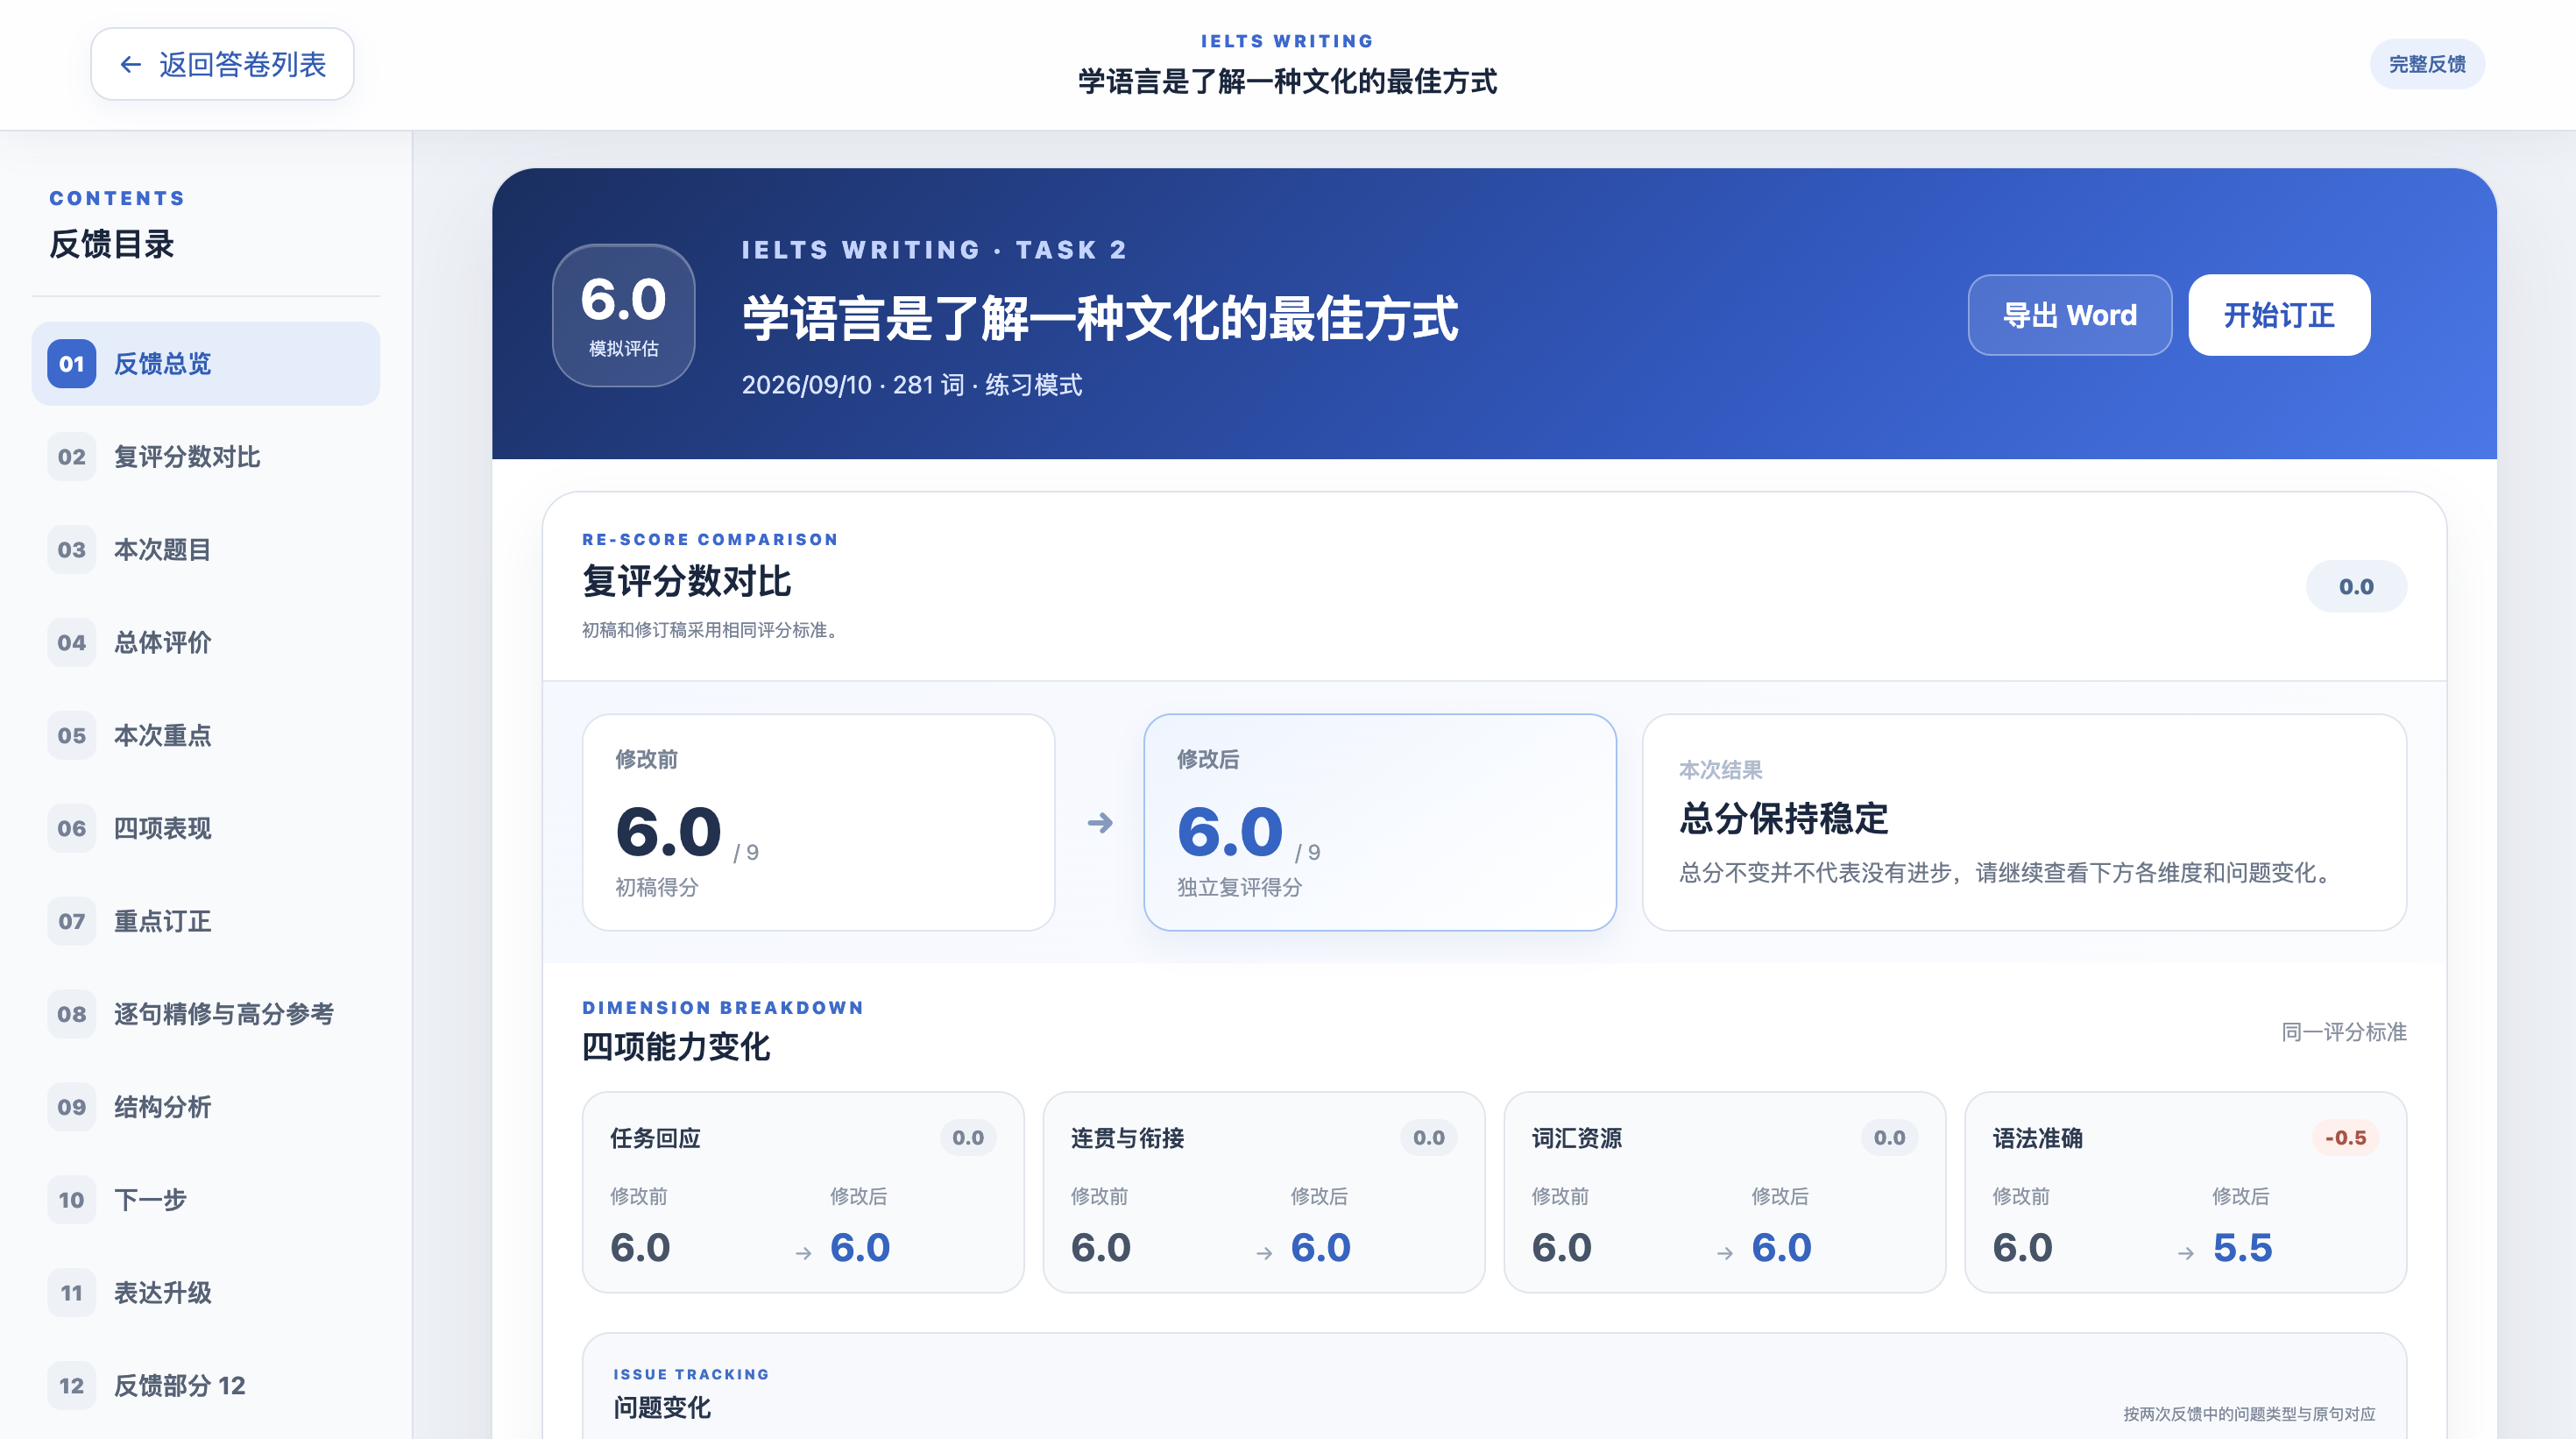2576x1439 pixels.
Task: Click the 词汇资源 dimension card
Action: 1725,1192
